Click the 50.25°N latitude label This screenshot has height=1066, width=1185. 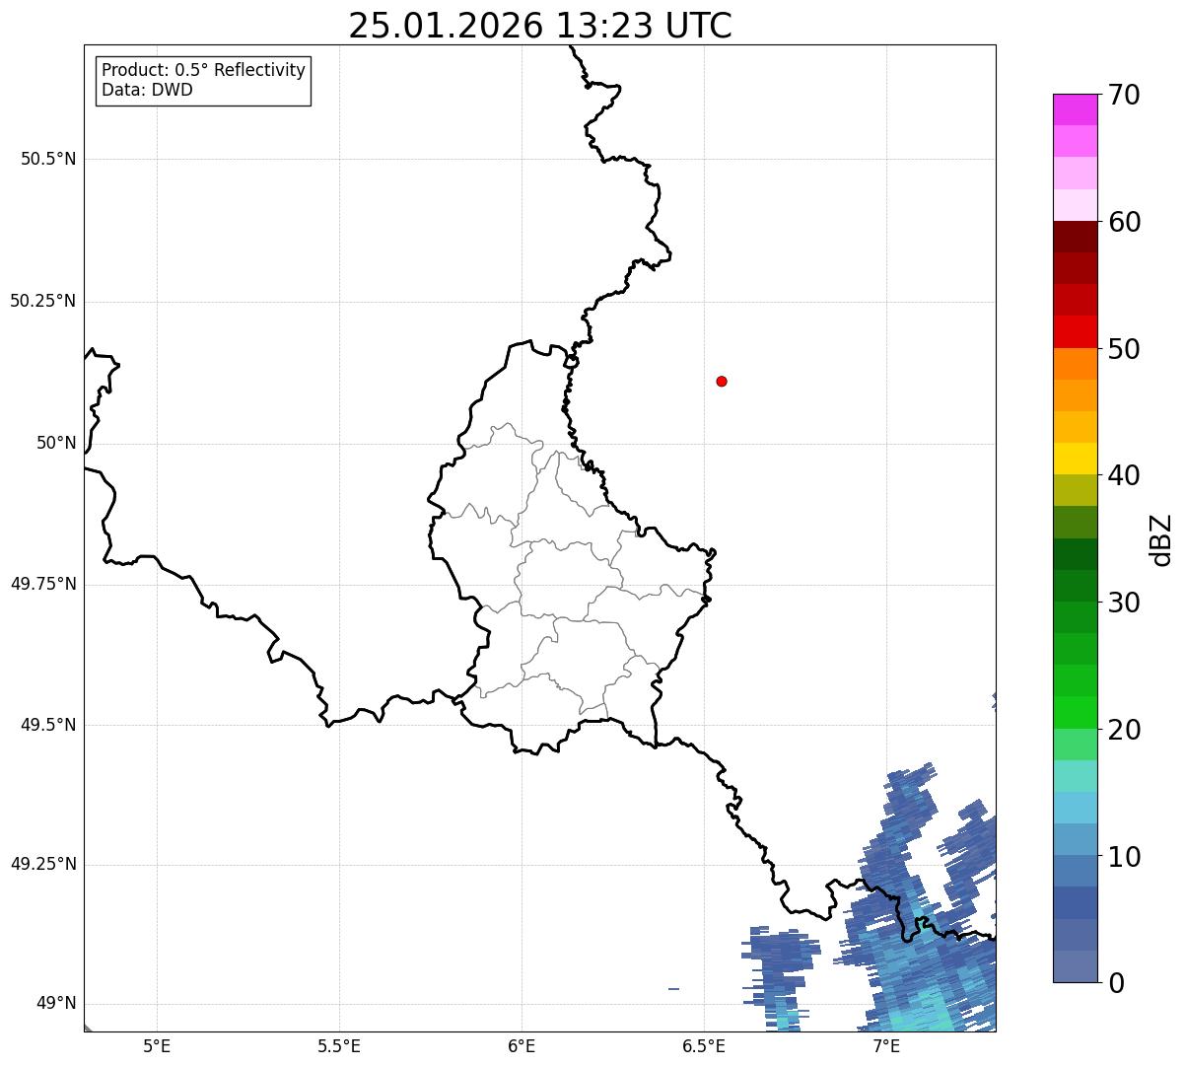pos(43,301)
